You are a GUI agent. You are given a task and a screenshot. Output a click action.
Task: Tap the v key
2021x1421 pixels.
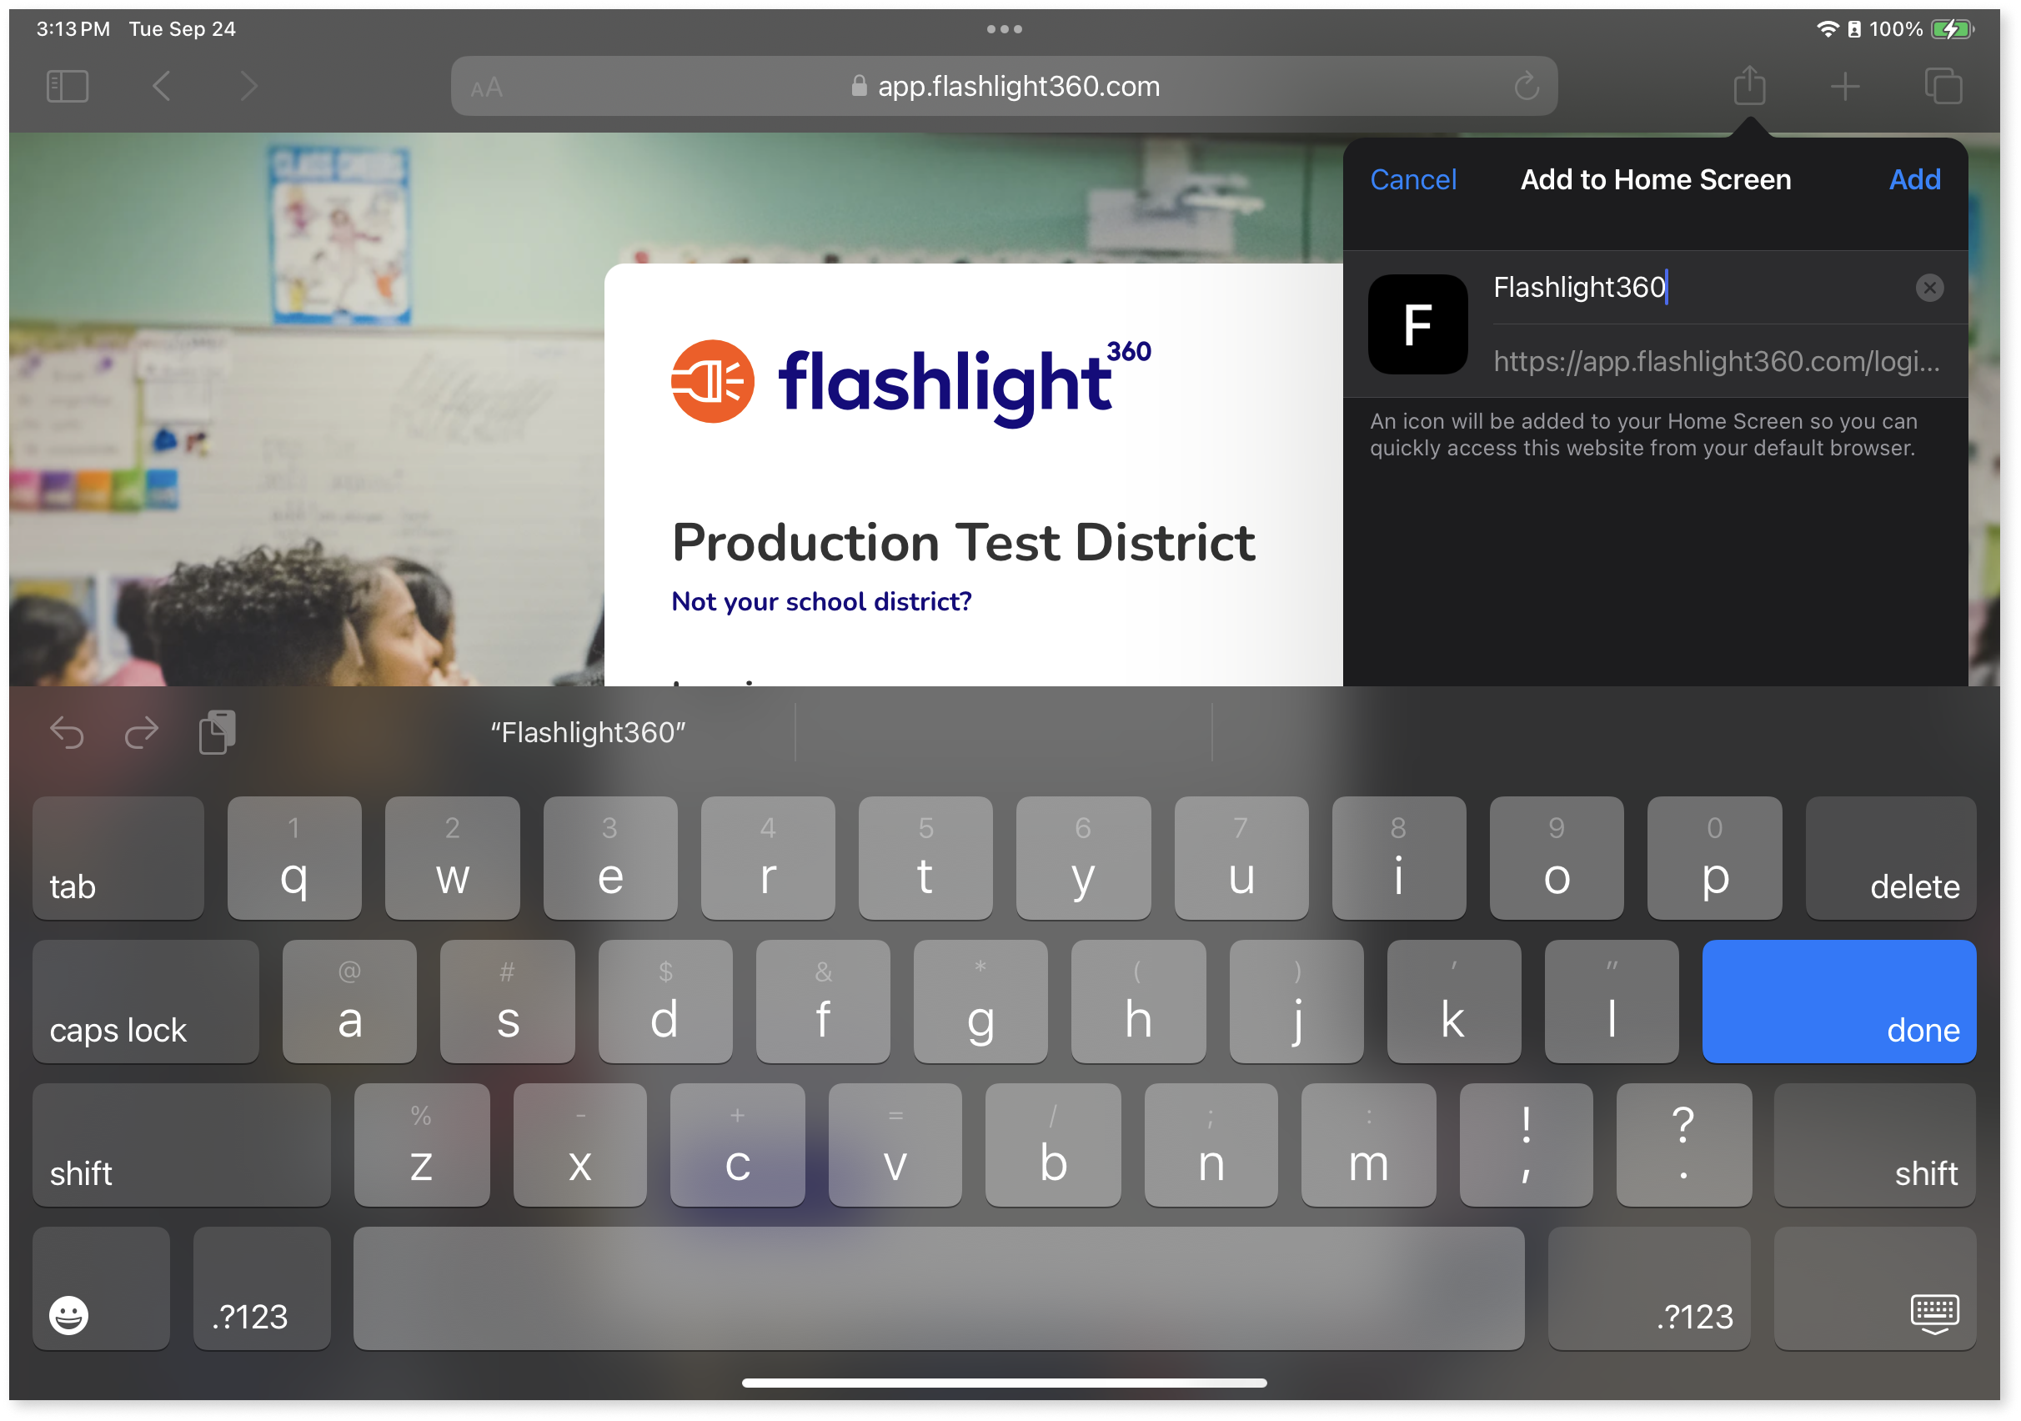895,1146
